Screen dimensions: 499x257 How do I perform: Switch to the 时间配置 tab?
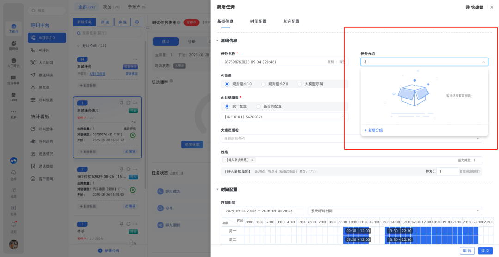click(258, 22)
